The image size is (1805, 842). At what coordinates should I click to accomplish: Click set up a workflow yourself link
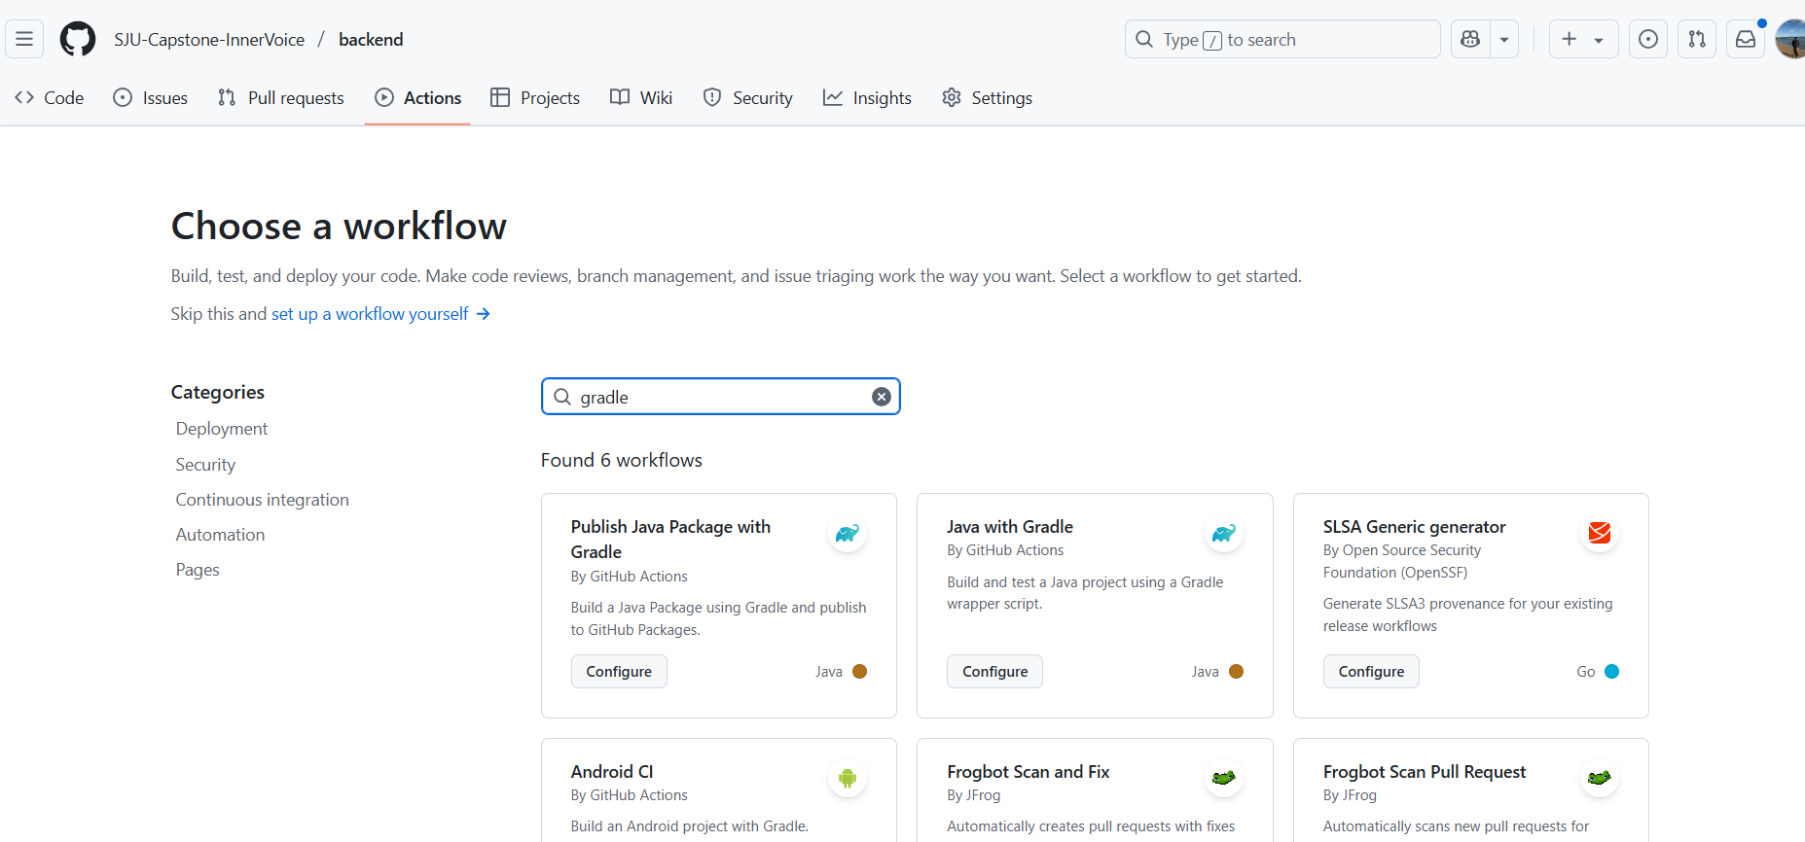coord(380,314)
